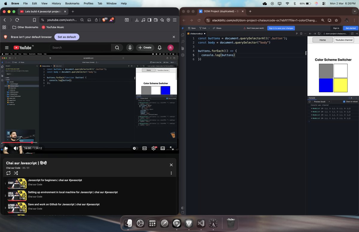Open playlist three-dot options menu

click(x=171, y=173)
